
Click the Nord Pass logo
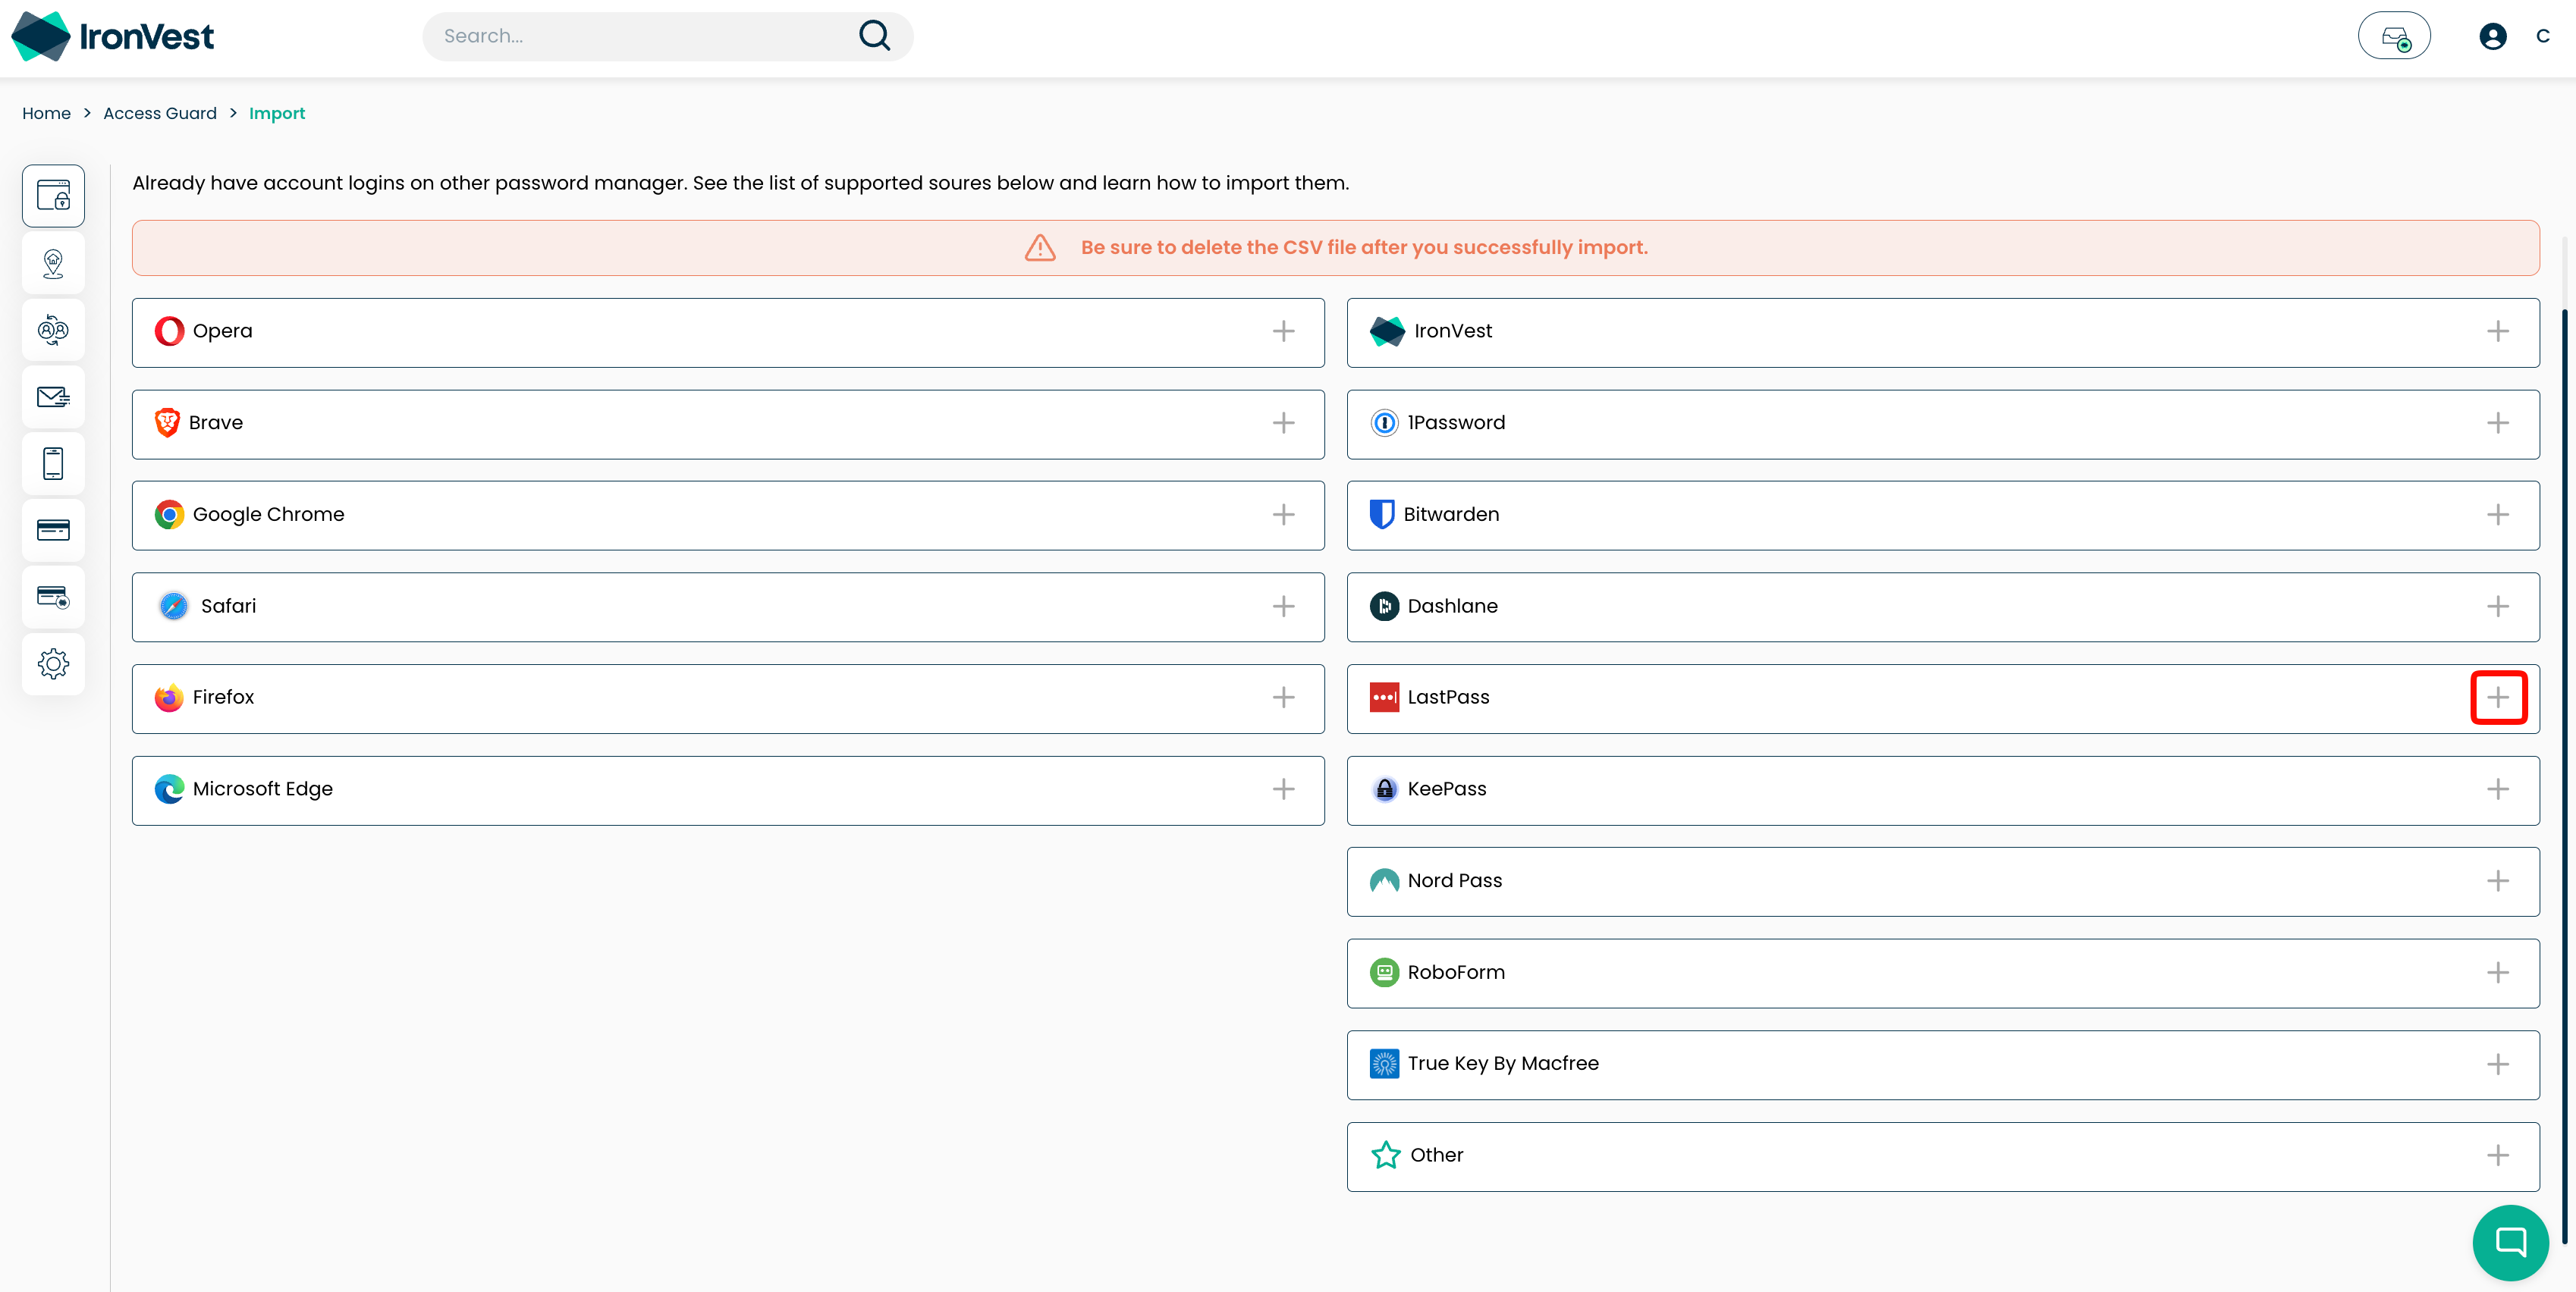(x=1384, y=880)
